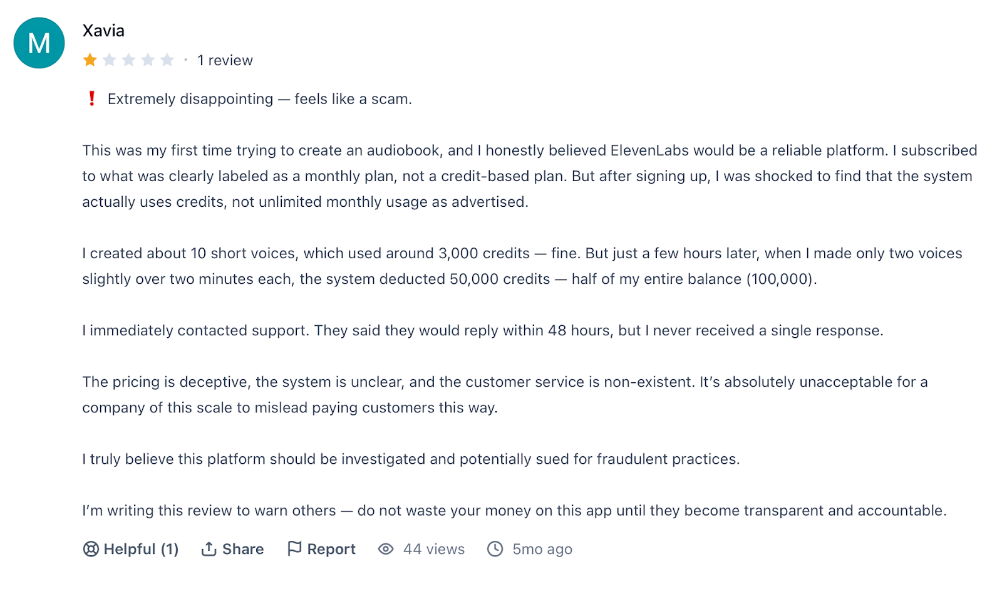Click the Helpful lifebuoy icon
Image resolution: width=1002 pixels, height=596 pixels.
(91, 549)
